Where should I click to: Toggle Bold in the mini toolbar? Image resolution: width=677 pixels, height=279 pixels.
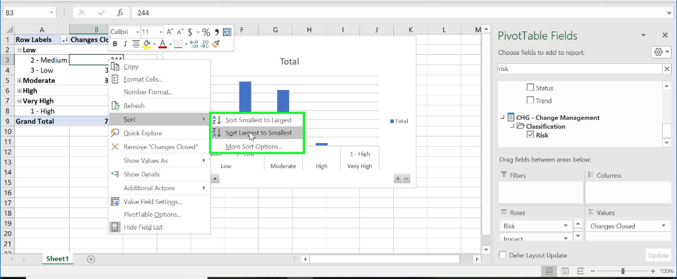coord(115,44)
